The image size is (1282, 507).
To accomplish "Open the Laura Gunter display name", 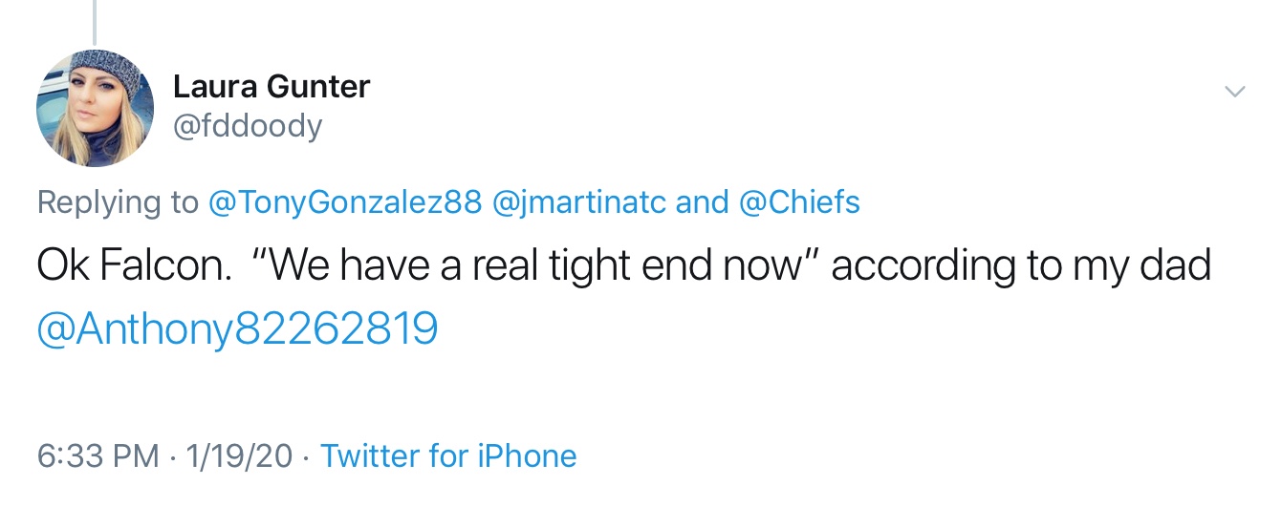I will click(x=271, y=87).
